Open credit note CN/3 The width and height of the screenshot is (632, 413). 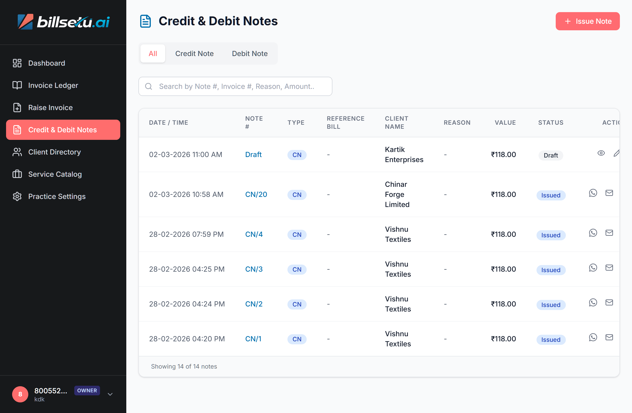254,269
